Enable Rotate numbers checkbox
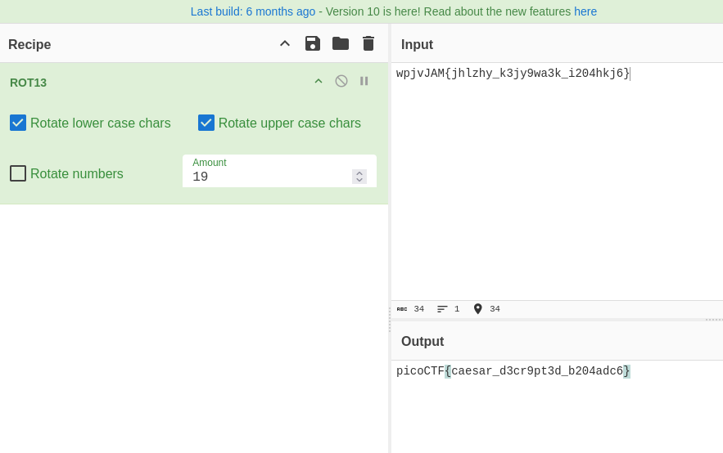Viewport: 723px width, 453px height. (18, 173)
